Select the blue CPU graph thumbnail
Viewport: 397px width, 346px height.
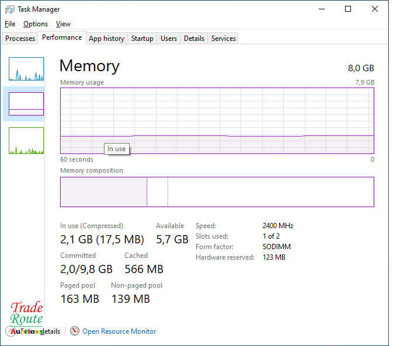tap(26, 69)
